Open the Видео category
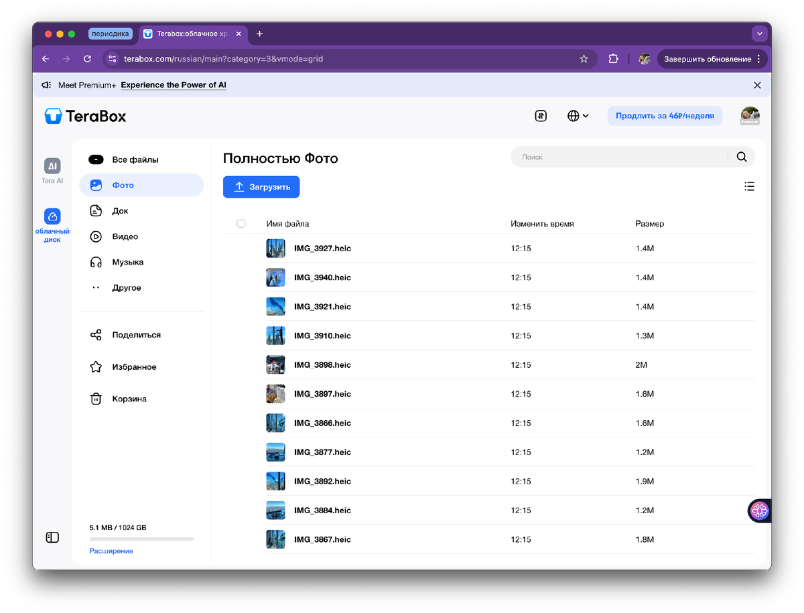This screenshot has height=613, width=804. point(141,236)
